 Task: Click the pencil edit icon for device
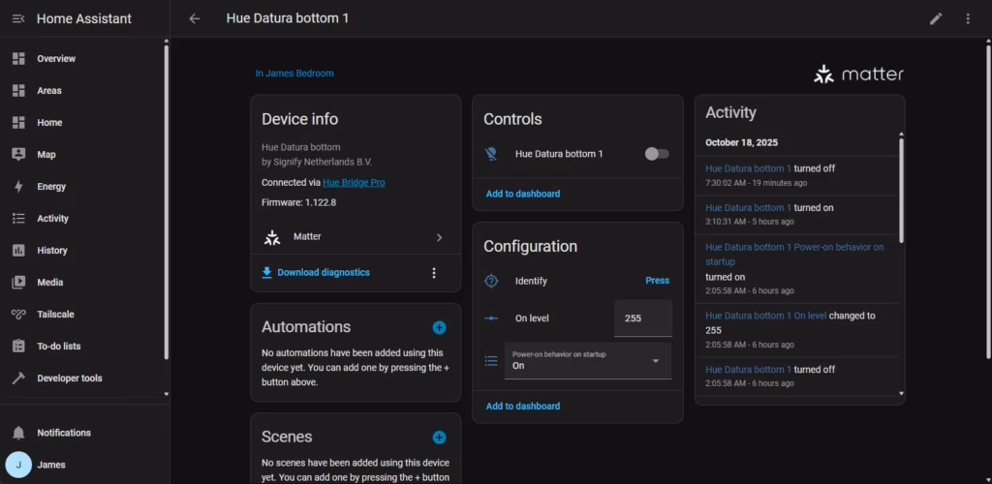pos(936,18)
